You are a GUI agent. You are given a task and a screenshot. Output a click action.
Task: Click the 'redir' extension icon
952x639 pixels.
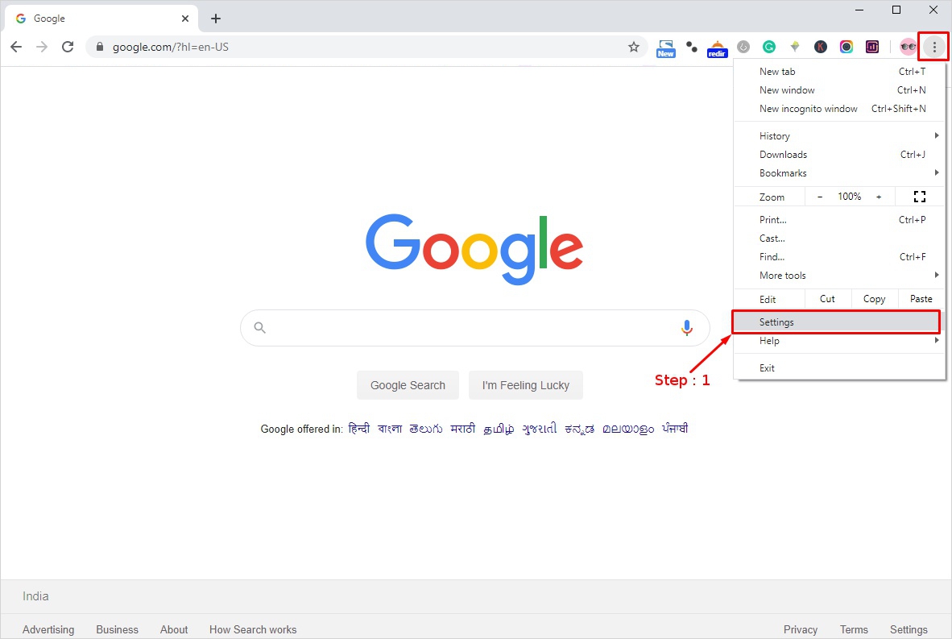click(717, 48)
